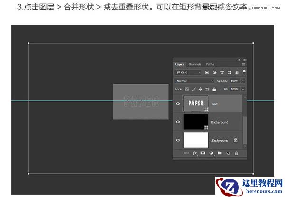Close the Layers panel
Screen dimensions: 285x197
click(x=245, y=60)
